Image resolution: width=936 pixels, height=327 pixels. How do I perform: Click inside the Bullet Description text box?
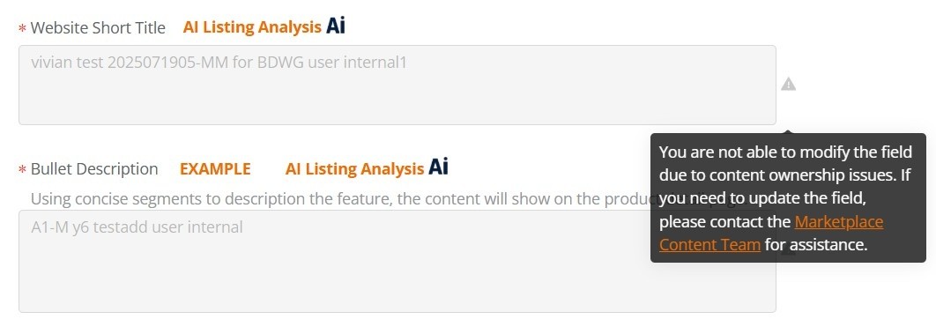[397, 261]
